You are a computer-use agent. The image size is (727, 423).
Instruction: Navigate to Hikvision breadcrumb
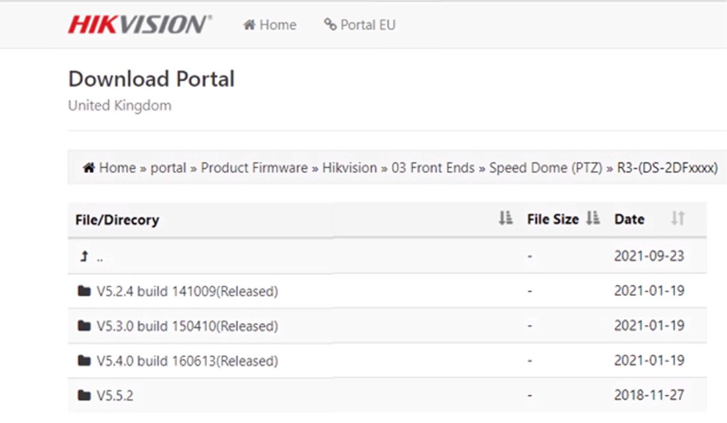coord(349,167)
